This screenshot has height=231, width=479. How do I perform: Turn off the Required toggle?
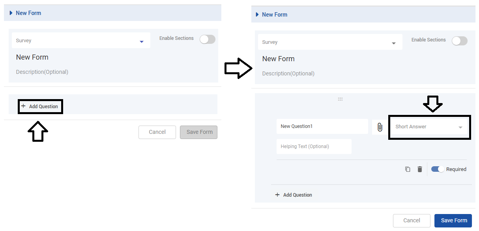(438, 169)
